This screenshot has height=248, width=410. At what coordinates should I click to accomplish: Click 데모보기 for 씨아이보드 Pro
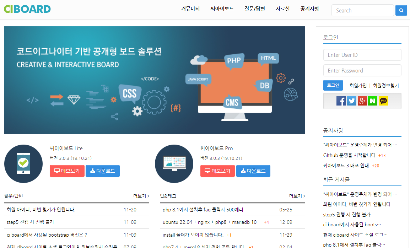(x=217, y=171)
